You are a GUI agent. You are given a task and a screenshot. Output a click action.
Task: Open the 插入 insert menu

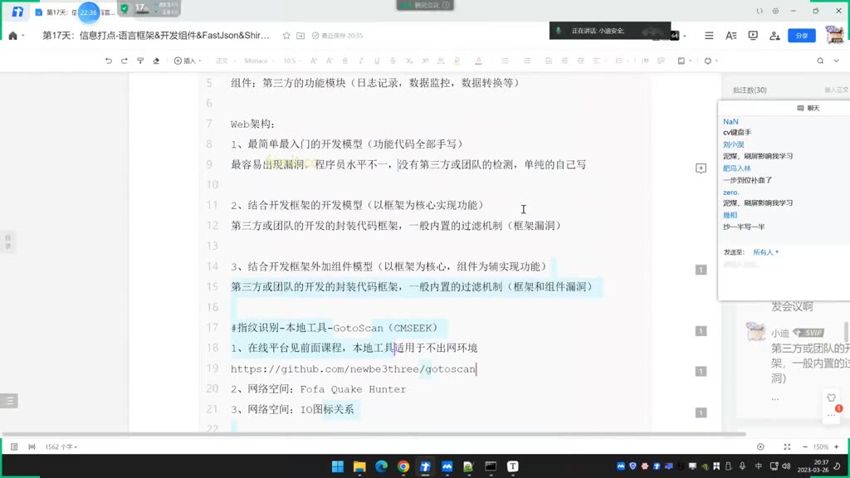pos(188,61)
